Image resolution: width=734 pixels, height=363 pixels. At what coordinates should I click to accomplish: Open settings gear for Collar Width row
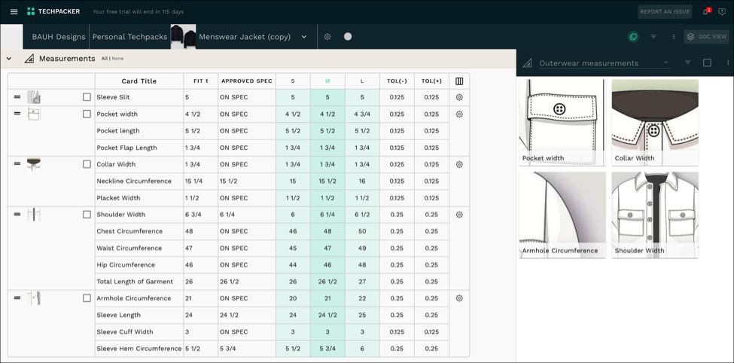coord(459,164)
